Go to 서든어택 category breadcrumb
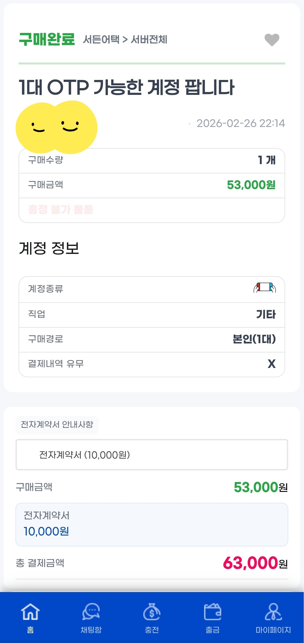Viewport: 304px width, 643px height. pos(101,39)
